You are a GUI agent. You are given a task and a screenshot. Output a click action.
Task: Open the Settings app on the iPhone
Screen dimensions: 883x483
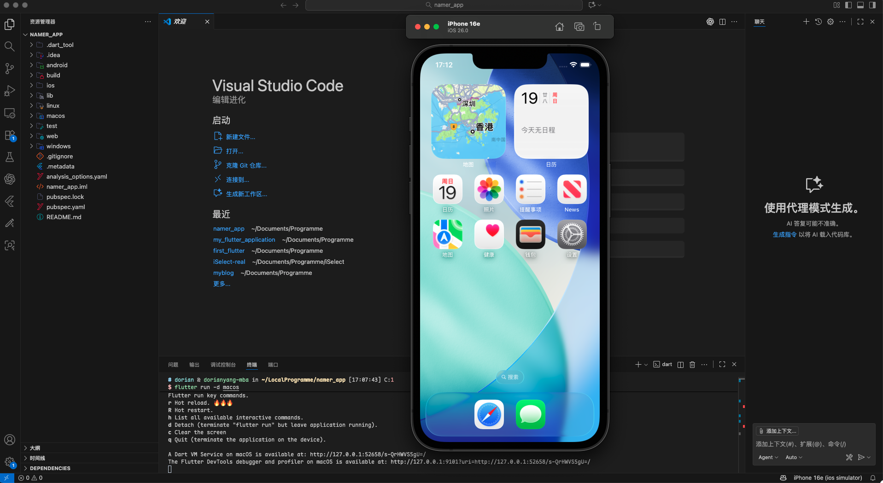coord(572,234)
